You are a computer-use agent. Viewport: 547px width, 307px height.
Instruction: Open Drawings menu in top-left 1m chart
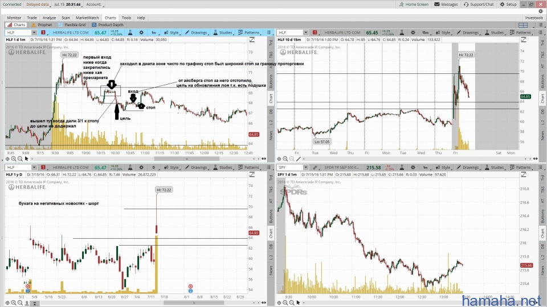pos(196,32)
